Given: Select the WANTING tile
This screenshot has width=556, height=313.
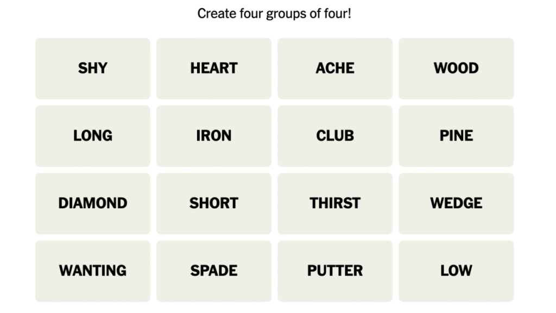Looking at the screenshot, I should click(93, 271).
